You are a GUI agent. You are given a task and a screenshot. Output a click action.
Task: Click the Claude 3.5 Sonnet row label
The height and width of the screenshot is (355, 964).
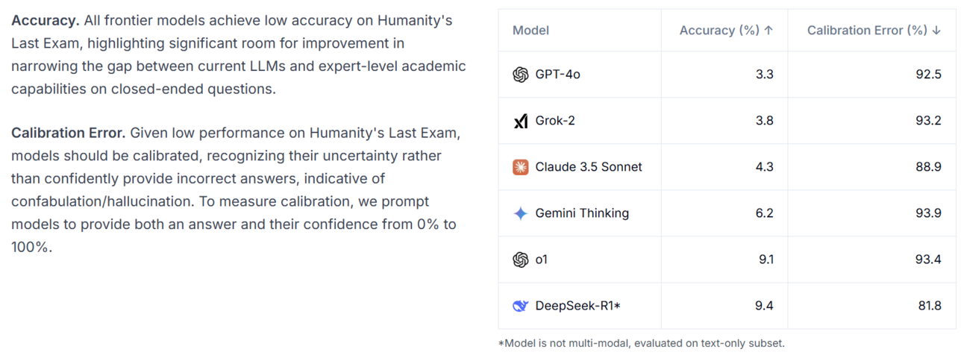[589, 167]
